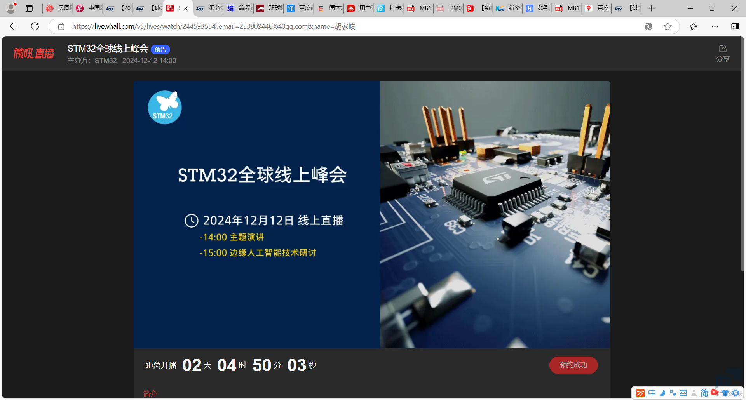The height and width of the screenshot is (400, 746).
Task: Switch to the 编程 tab
Action: click(239, 8)
